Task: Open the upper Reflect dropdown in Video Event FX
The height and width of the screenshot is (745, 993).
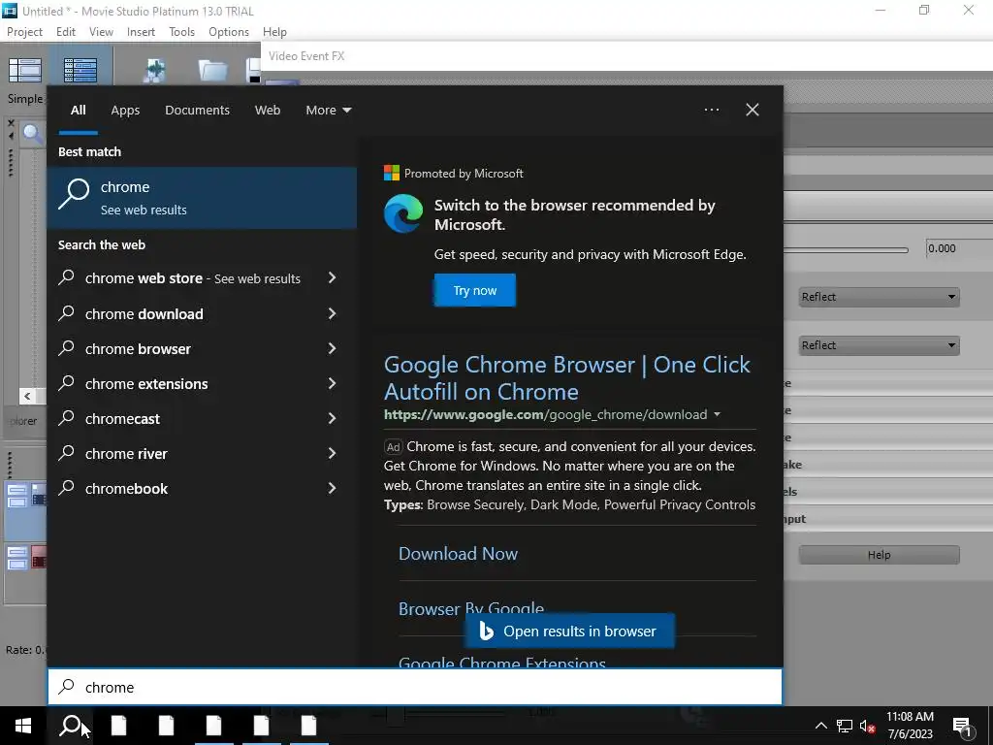Action: [x=879, y=297]
